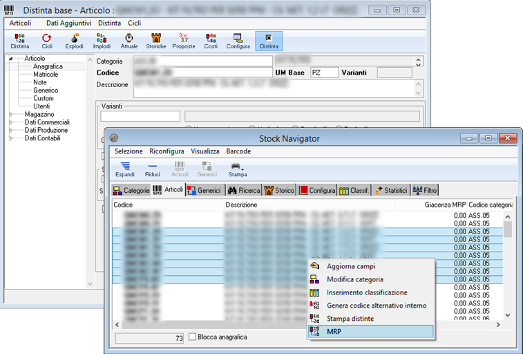Choose Stampa distinte from context menu
This screenshot has height=354, width=523.
[370, 318]
